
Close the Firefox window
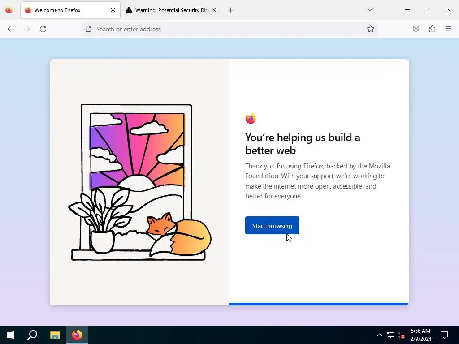pyautogui.click(x=448, y=10)
